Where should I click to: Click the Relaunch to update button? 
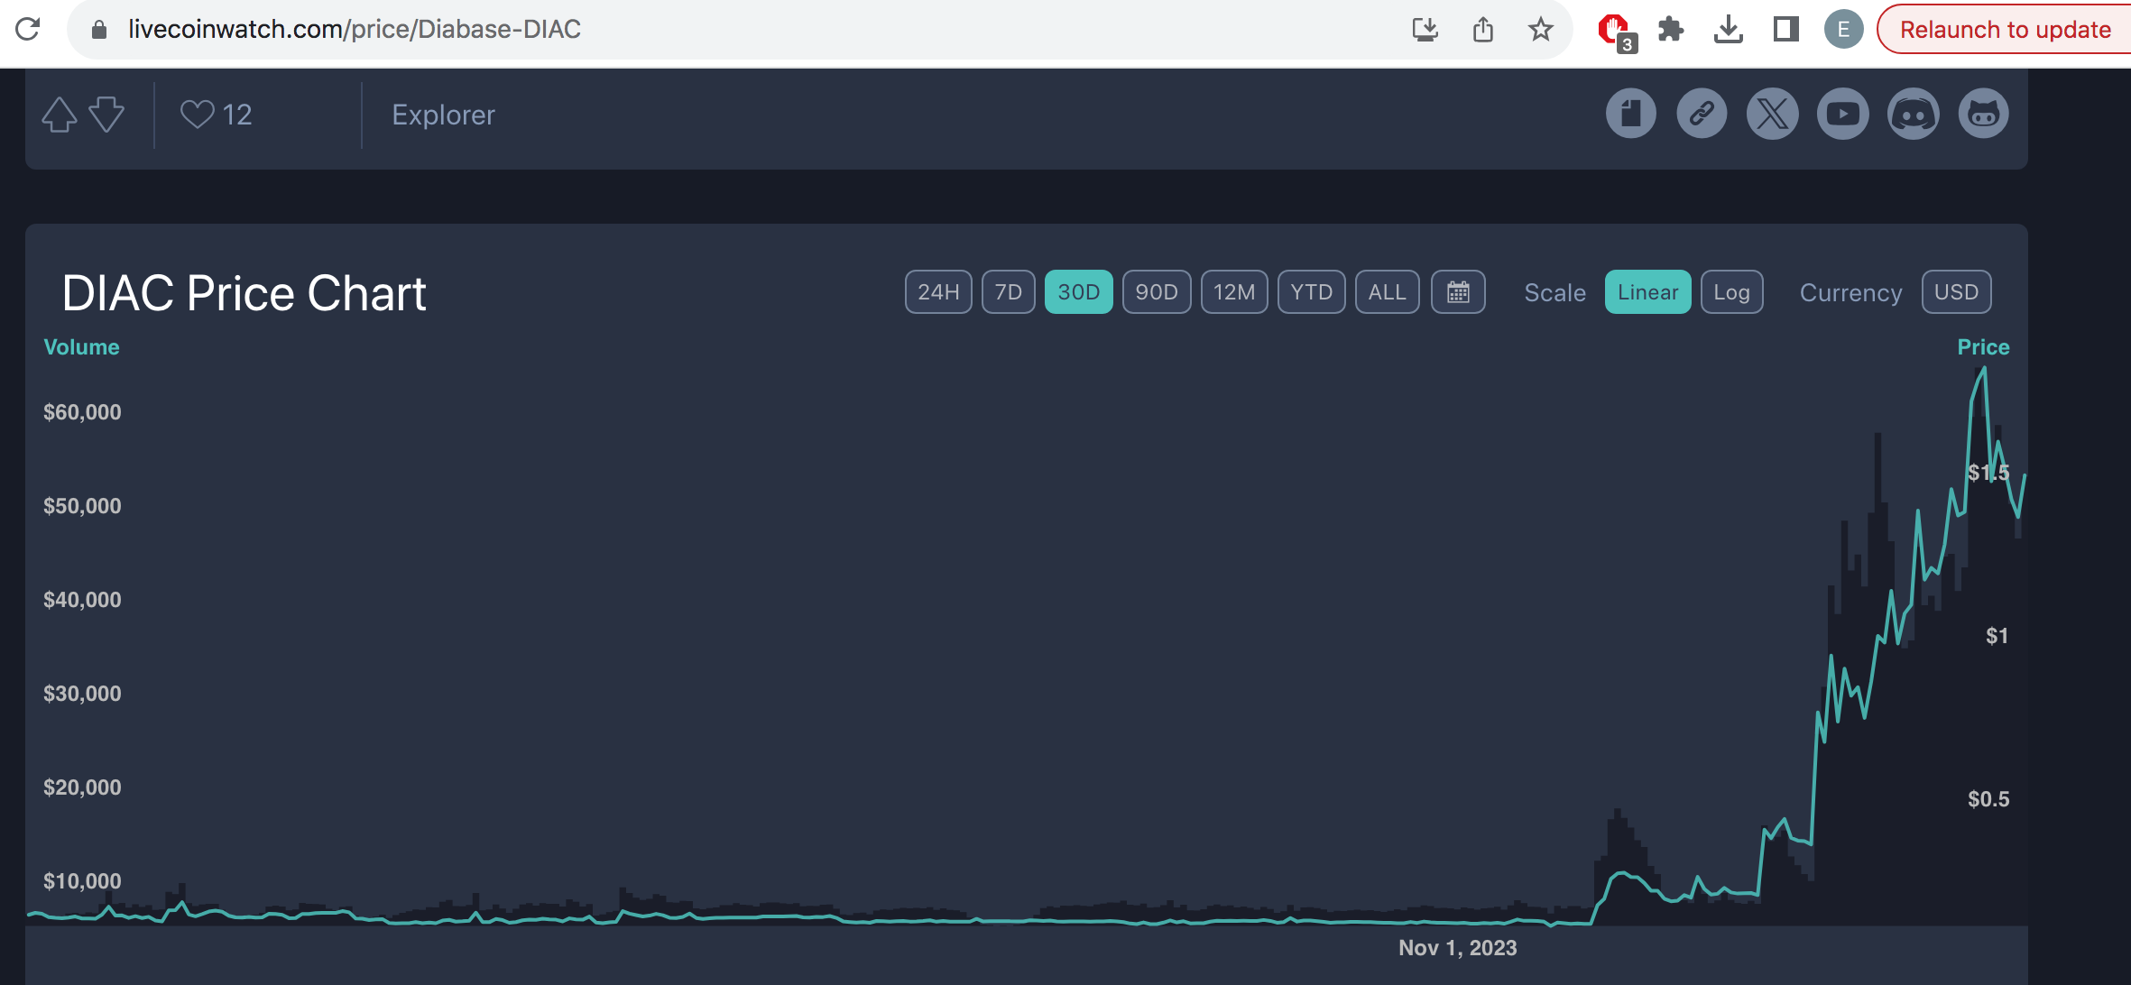click(x=2005, y=30)
